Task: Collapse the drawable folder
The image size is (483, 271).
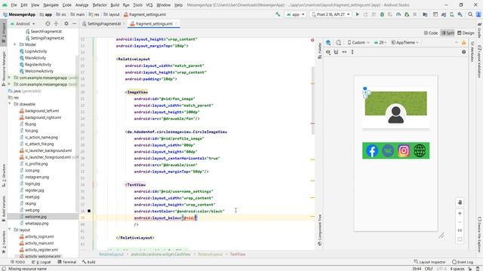Action: coord(10,104)
